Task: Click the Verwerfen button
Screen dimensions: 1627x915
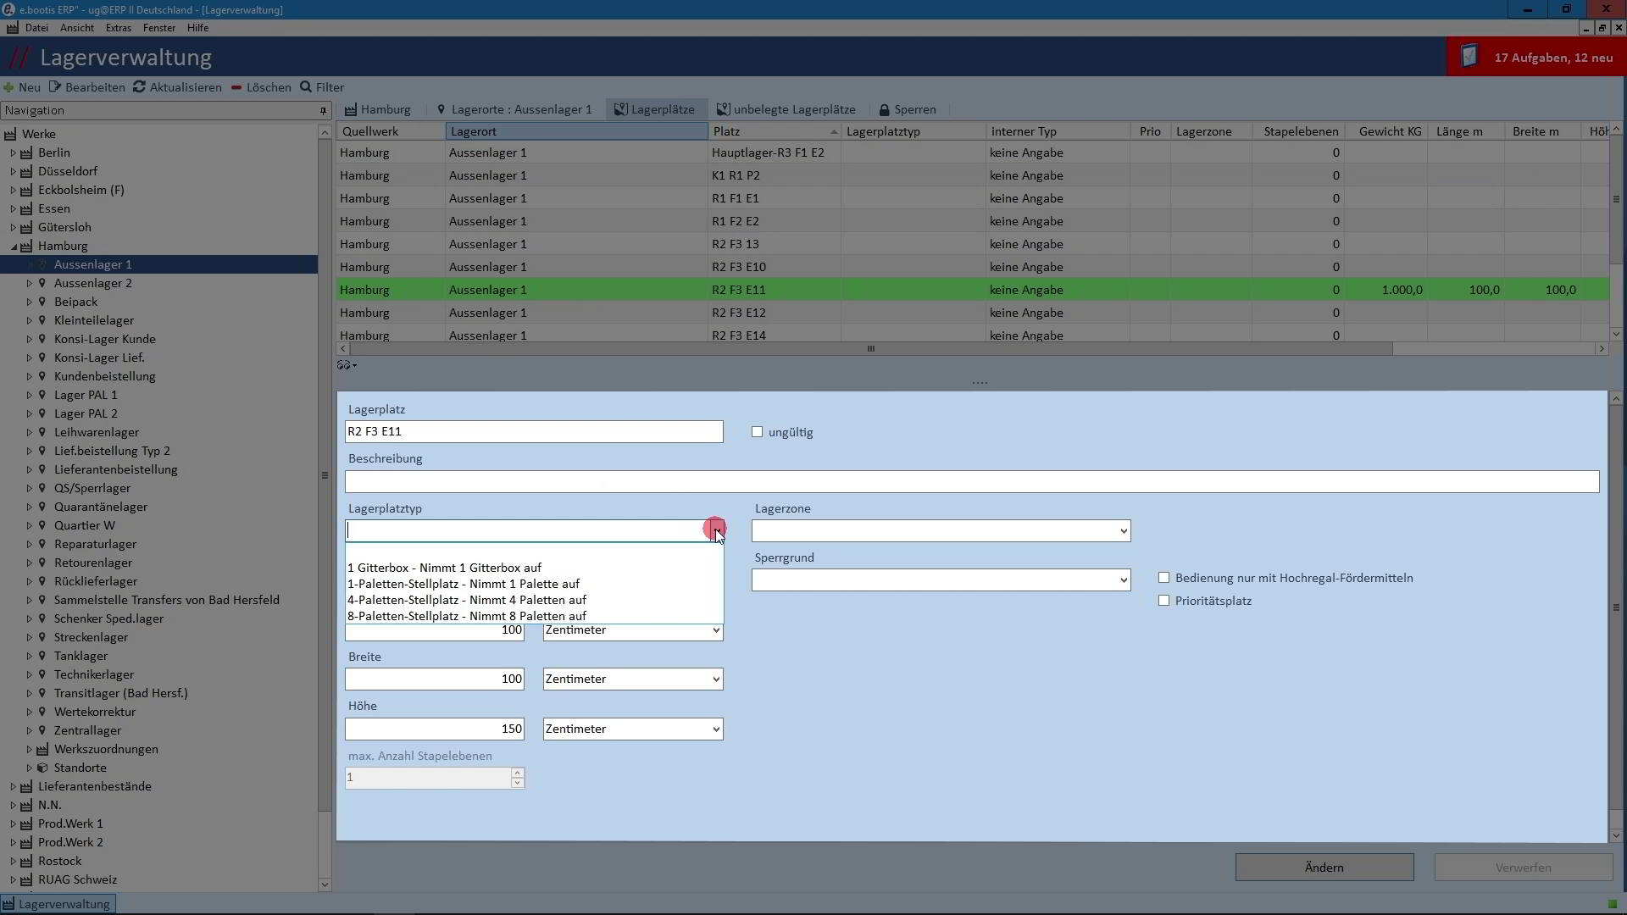Action: [1523, 868]
